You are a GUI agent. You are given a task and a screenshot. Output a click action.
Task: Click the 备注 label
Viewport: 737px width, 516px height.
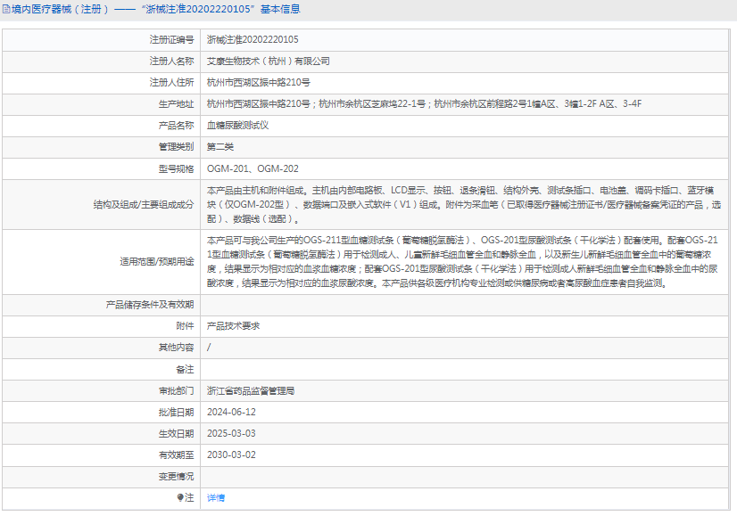point(185,370)
